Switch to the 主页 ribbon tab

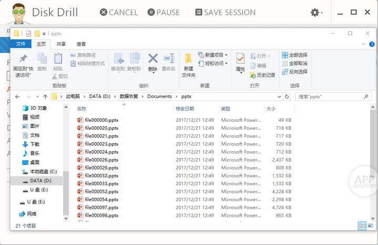pyautogui.click(x=41, y=44)
